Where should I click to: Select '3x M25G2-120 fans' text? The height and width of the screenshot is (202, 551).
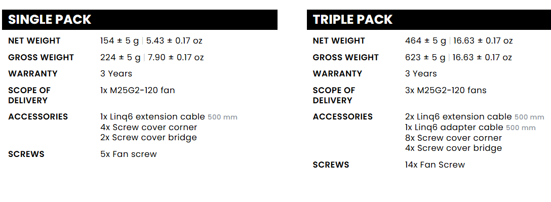446,90
